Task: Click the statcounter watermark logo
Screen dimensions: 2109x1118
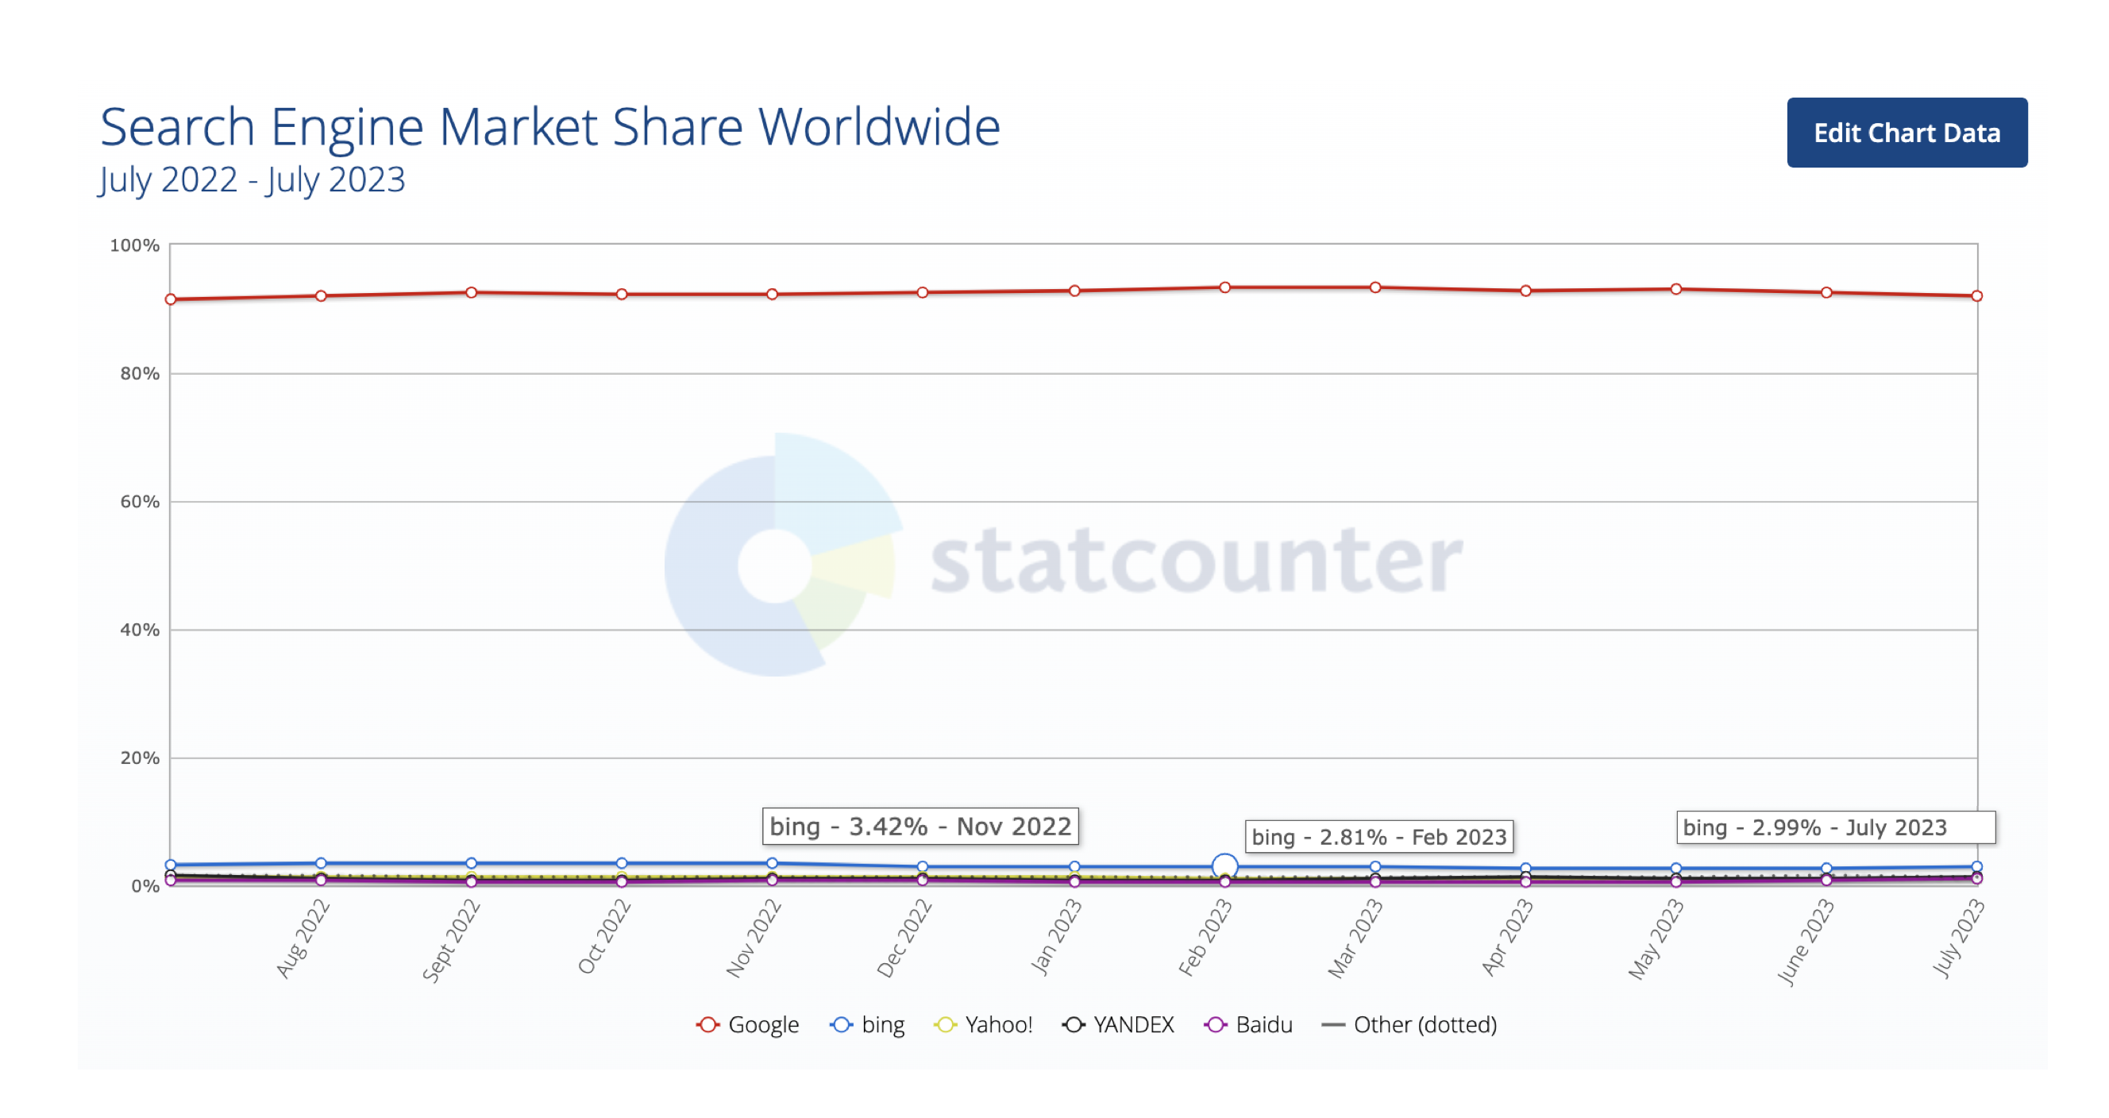Action: [1062, 558]
